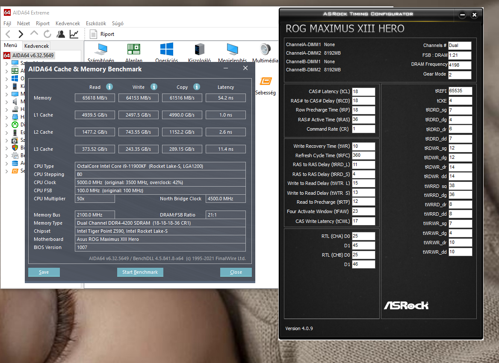Open the Súgó menu

point(118,23)
